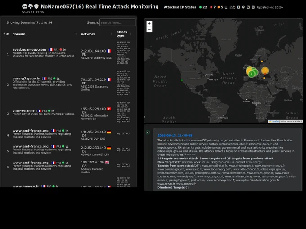Select the text AS12876 Scaleway SAS
The height and width of the screenshot is (229, 306).
coord(96,58)
